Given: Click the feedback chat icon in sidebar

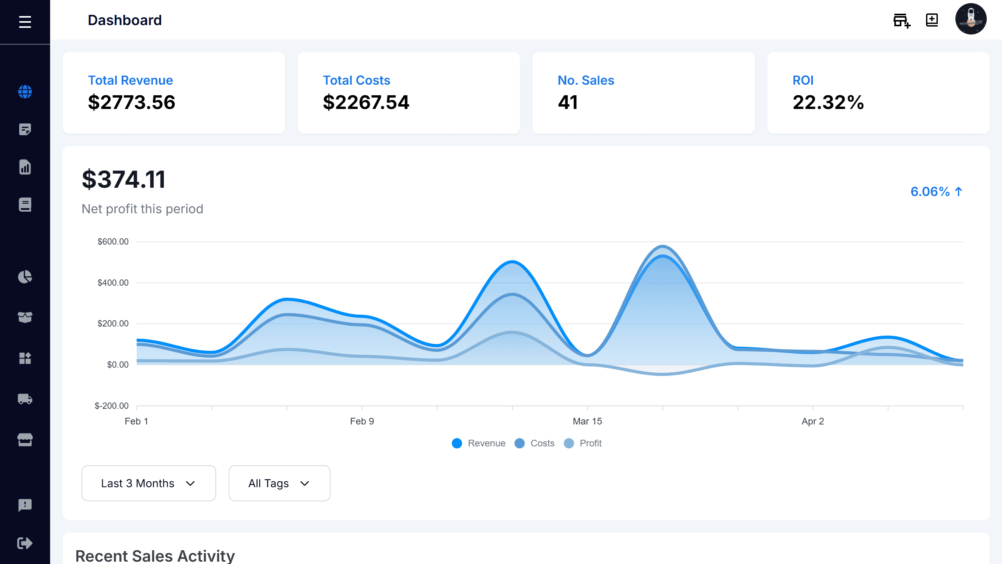Looking at the screenshot, I should (25, 504).
